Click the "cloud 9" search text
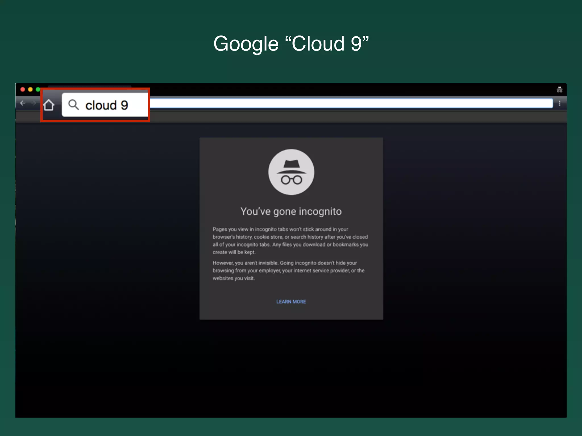 click(107, 105)
